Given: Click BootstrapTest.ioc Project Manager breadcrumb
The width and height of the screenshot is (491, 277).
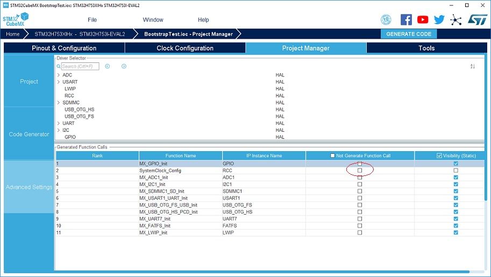Looking at the screenshot, I should 188,34.
